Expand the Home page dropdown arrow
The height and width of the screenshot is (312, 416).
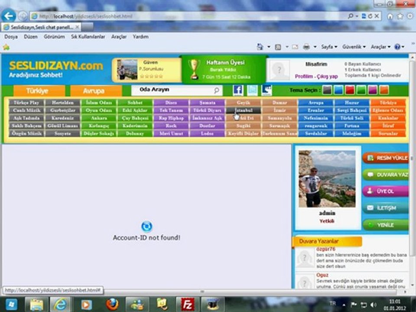point(269,47)
